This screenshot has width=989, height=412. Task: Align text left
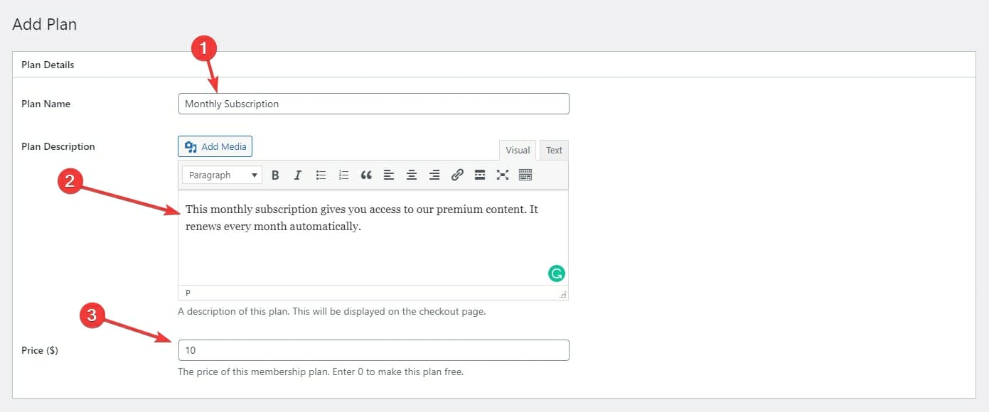[389, 175]
